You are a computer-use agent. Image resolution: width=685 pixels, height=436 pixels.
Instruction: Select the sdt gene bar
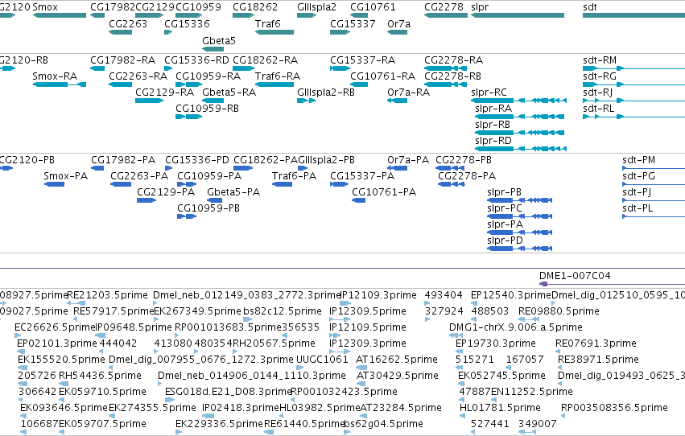[x=634, y=16]
